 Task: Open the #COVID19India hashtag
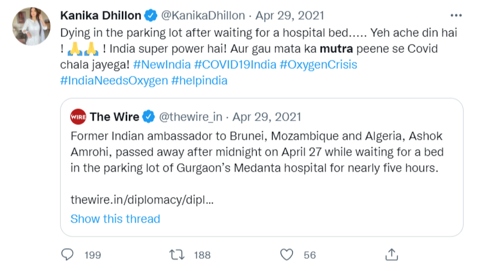click(234, 64)
